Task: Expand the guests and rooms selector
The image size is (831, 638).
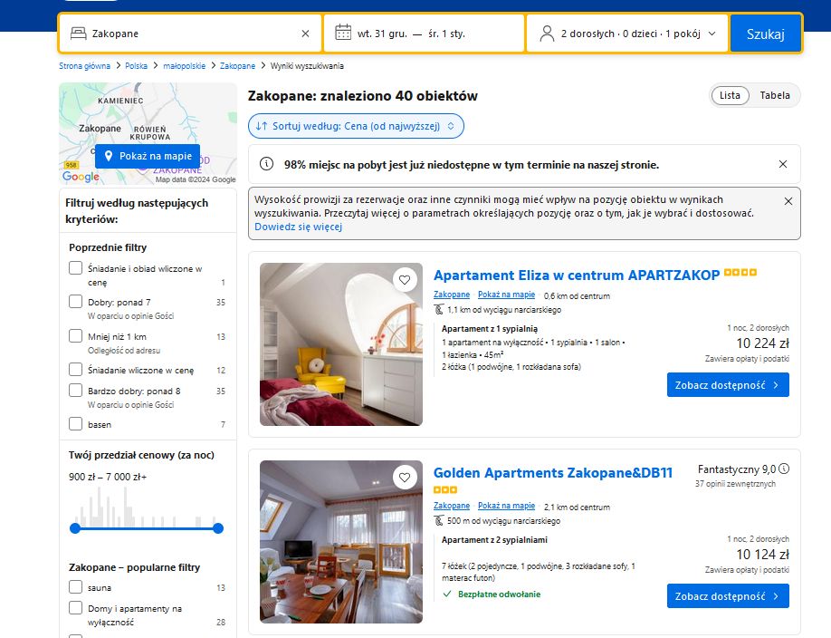Action: (627, 34)
